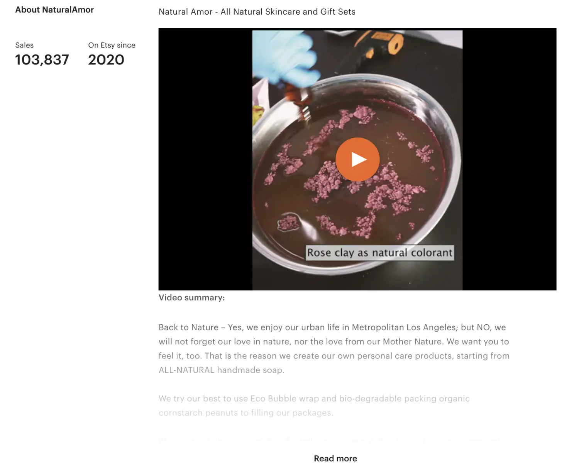Screen dimensions: 579x467
Task: Click the right black bar of the video
Action: (510, 159)
